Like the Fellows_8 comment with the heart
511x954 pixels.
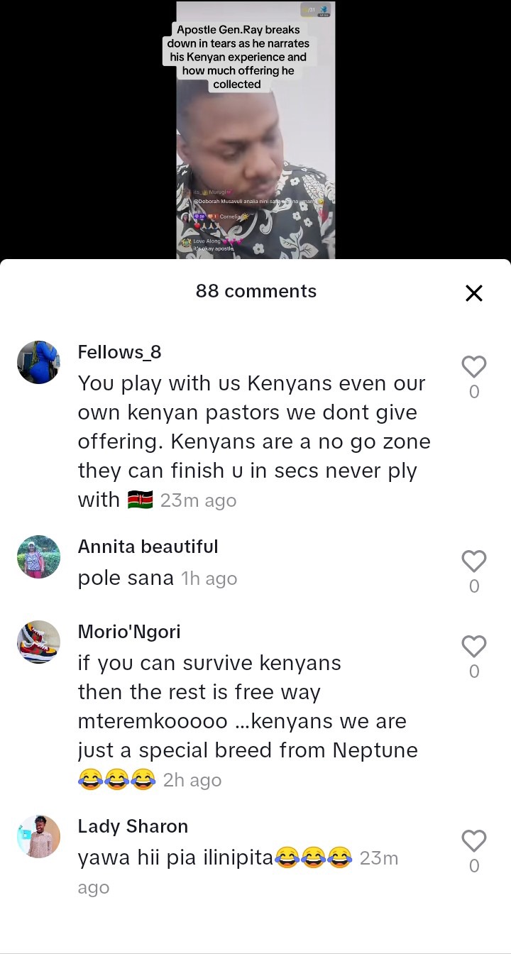pyautogui.click(x=474, y=367)
